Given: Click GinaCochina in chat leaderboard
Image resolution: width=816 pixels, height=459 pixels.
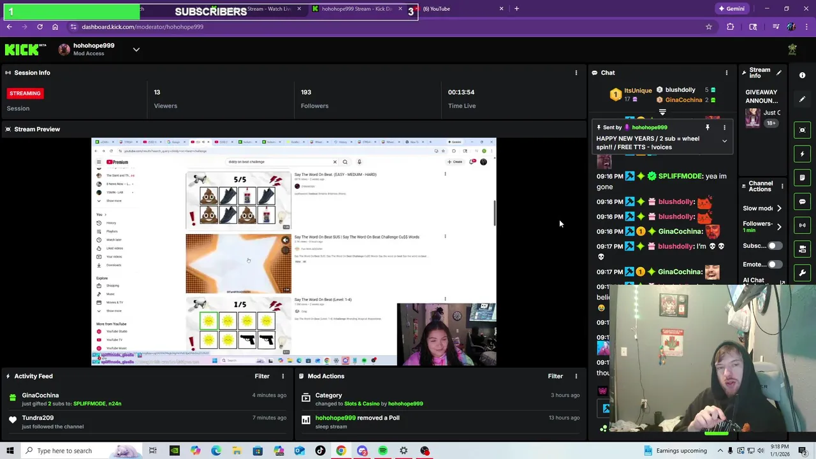Looking at the screenshot, I should (683, 100).
